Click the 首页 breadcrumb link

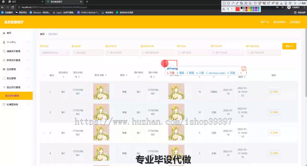pyautogui.click(x=42, y=34)
